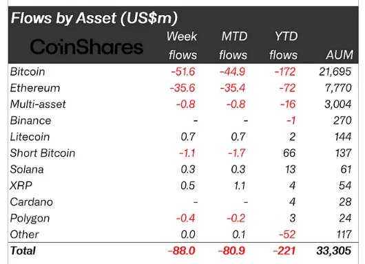
Task: Click Bitcoin AUM value 21,695
Action: point(335,71)
